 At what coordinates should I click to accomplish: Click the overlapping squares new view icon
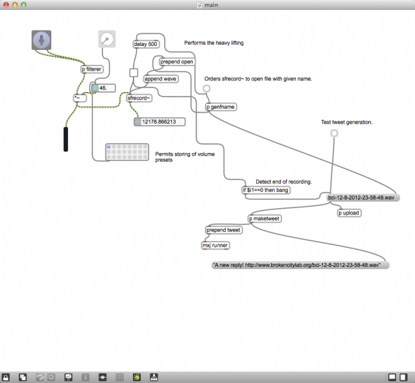click(x=23, y=377)
